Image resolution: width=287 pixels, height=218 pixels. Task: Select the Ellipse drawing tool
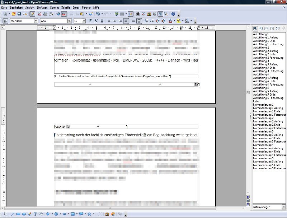[x=24, y=214]
